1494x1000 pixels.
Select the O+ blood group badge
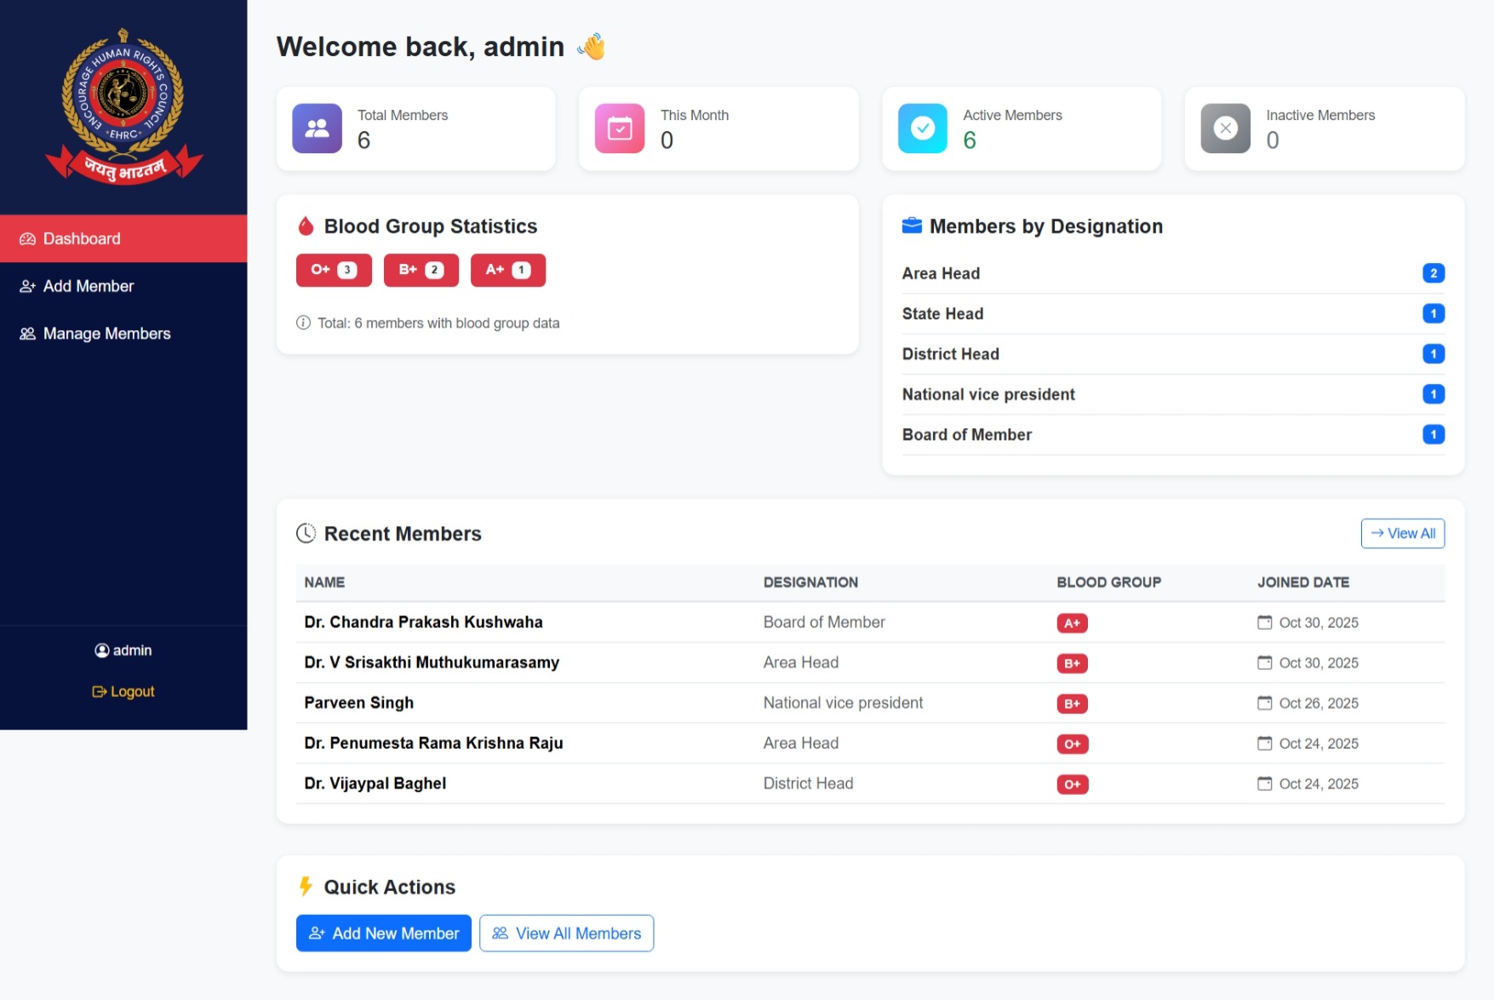pos(334,271)
